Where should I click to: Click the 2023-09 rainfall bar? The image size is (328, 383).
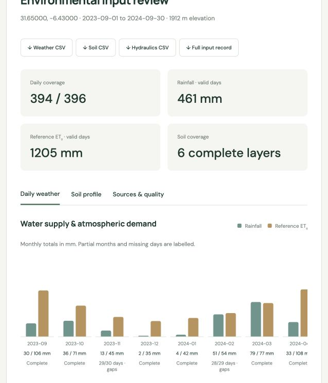point(31,330)
